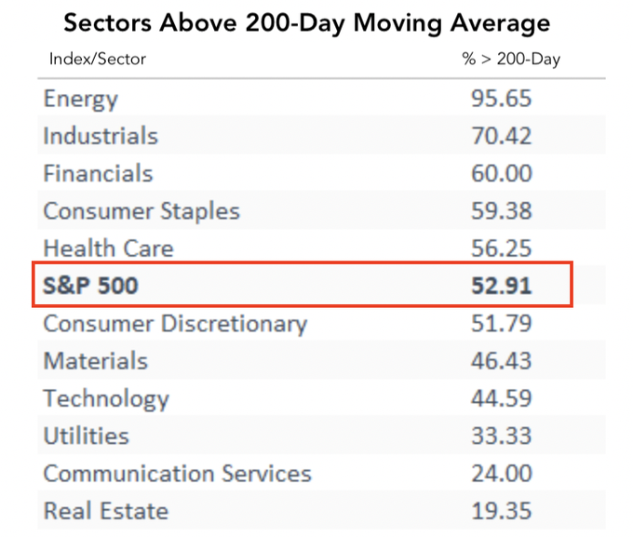Screen dimensions: 633x537
Task: Click the 19.35 Real Estate value
Action: tap(501, 511)
